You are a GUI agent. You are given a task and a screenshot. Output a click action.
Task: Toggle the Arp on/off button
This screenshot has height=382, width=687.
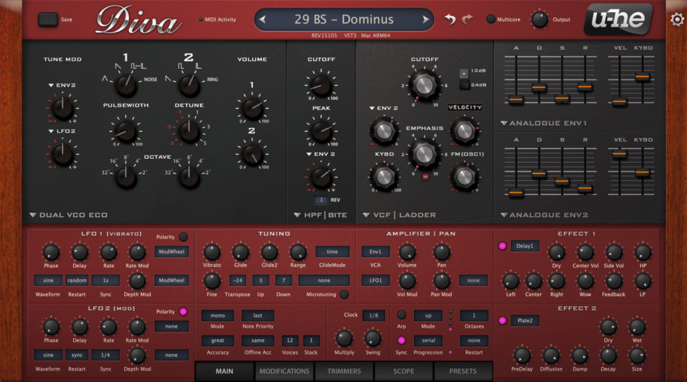pos(401,315)
